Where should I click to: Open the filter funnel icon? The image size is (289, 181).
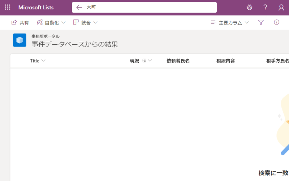(x=260, y=22)
